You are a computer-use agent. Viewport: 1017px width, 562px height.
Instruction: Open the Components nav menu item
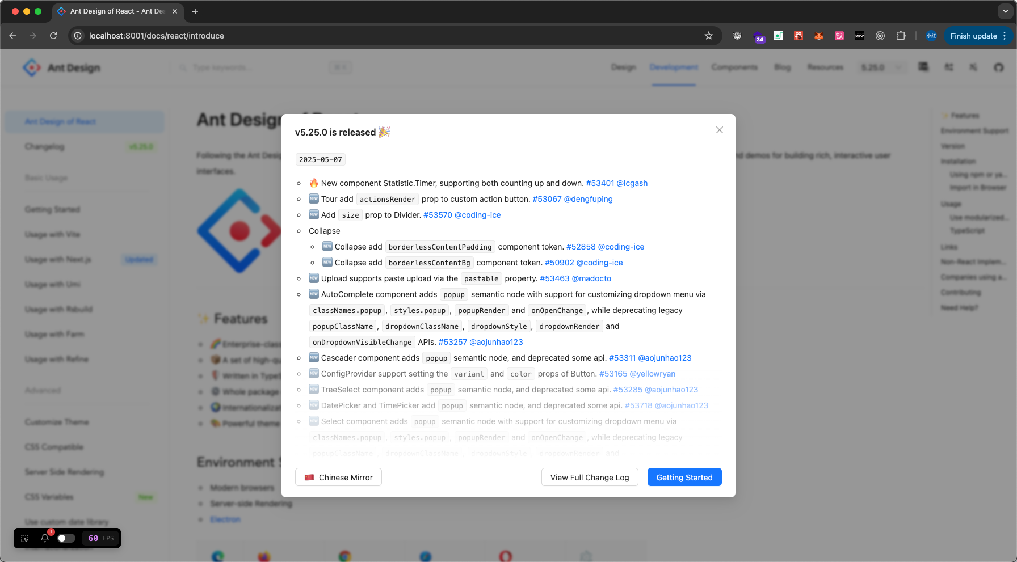(x=734, y=67)
